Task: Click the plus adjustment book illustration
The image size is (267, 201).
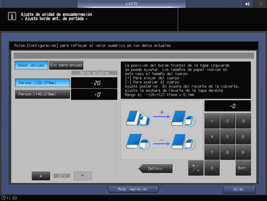Action: [161, 118]
